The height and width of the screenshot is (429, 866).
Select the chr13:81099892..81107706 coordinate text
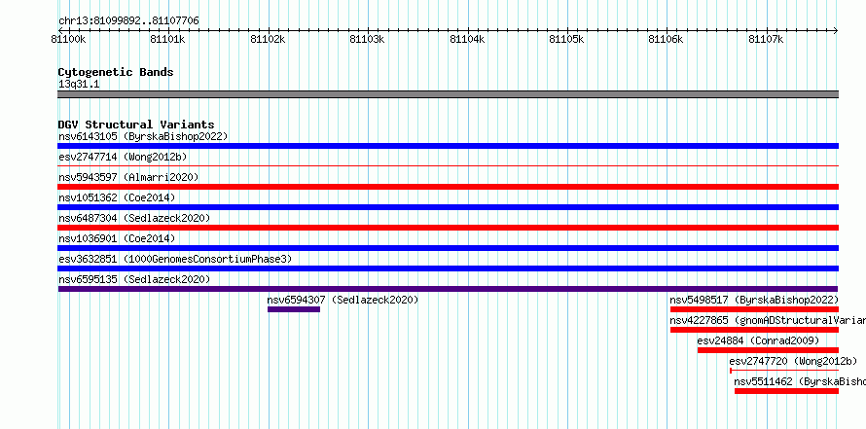click(x=128, y=21)
